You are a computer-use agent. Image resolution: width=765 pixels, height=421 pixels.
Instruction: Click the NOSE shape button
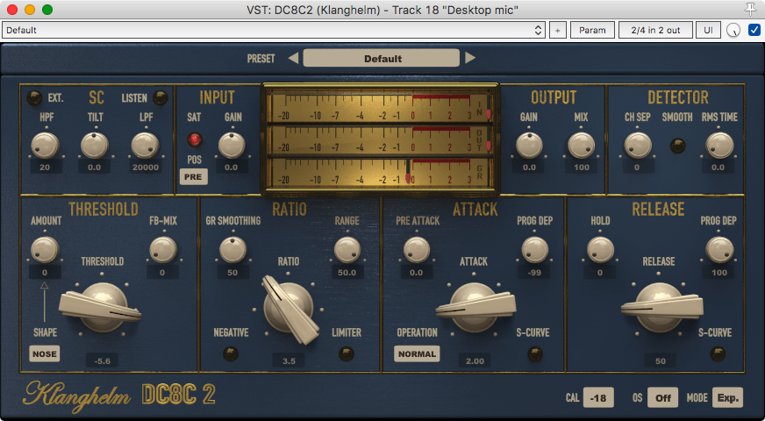[45, 353]
